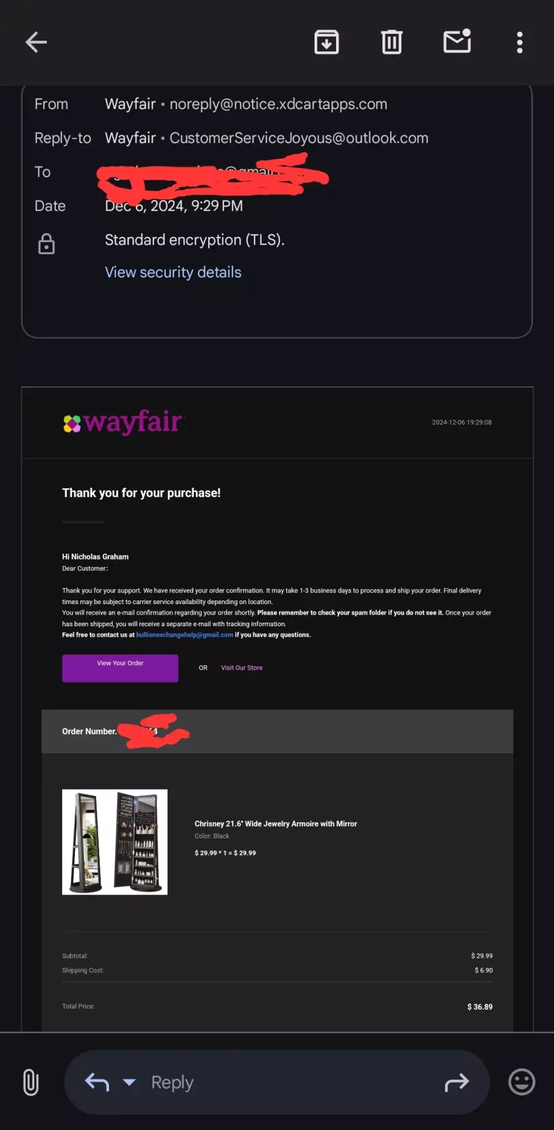
Task: Tap the encryption lock icon
Action: click(x=47, y=244)
